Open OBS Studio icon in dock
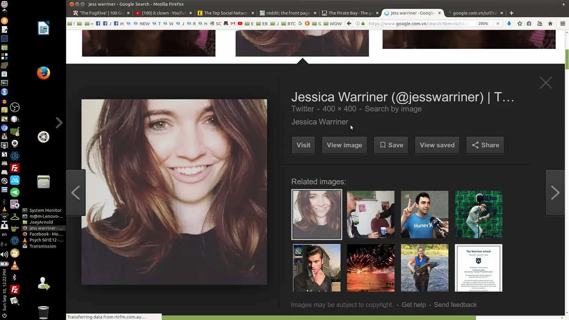569x320 pixels. point(15,107)
